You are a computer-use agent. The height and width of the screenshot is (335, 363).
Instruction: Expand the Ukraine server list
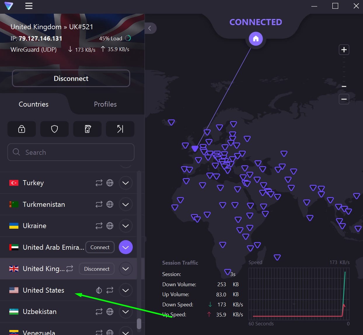[x=126, y=226]
